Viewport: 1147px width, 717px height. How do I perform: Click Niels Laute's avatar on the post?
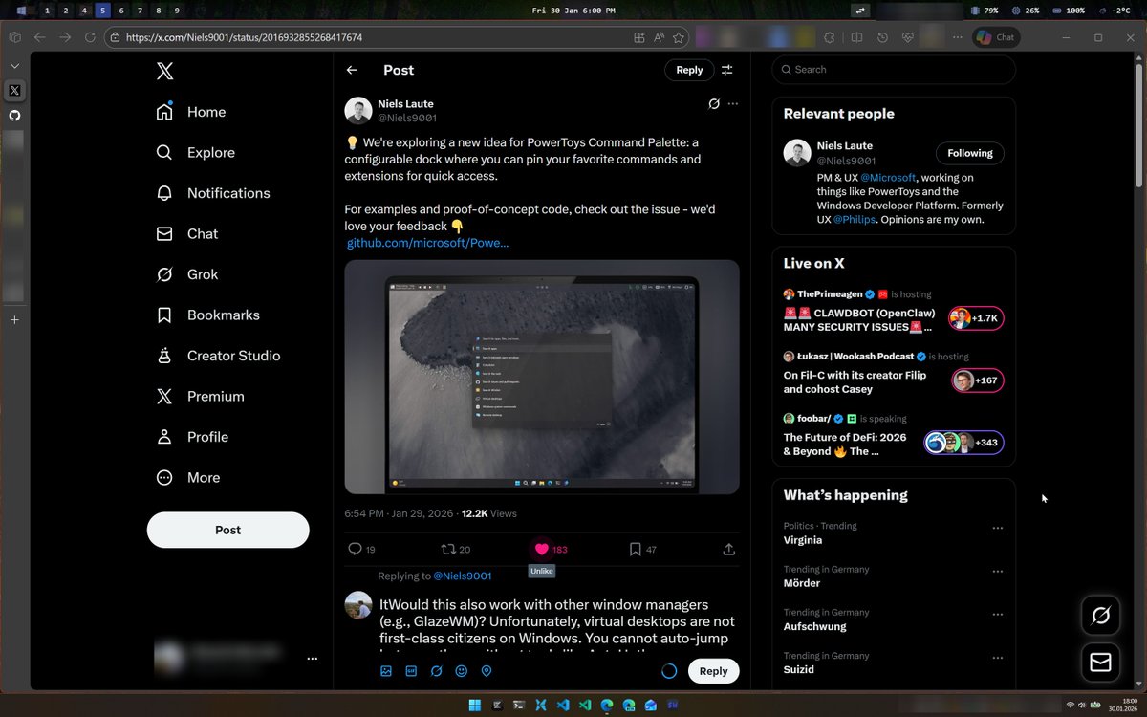point(358,111)
